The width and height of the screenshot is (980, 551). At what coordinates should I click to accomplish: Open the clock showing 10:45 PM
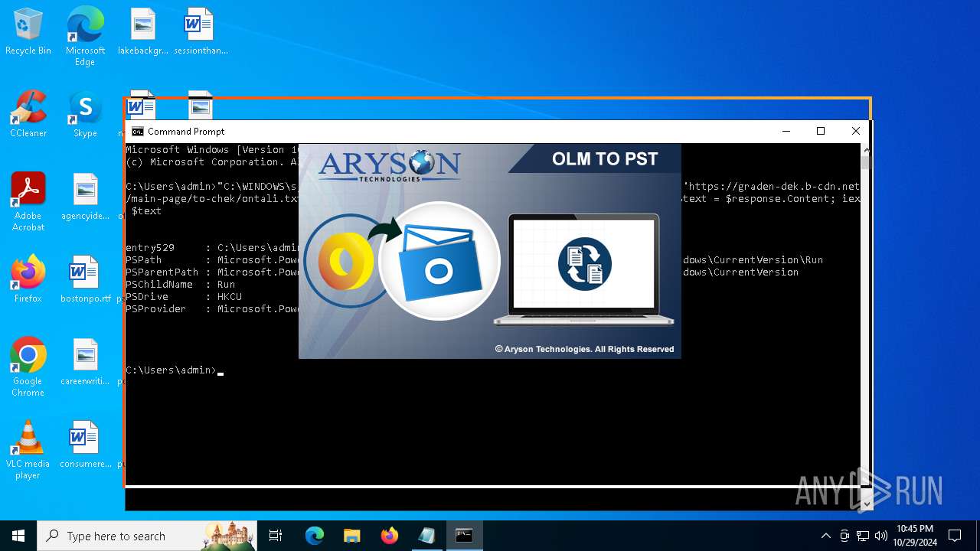tap(914, 536)
